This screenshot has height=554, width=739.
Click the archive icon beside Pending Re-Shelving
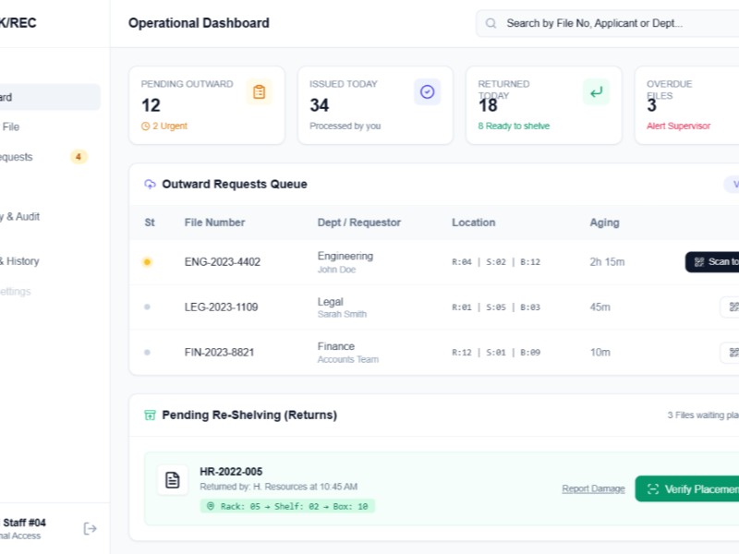tap(150, 415)
